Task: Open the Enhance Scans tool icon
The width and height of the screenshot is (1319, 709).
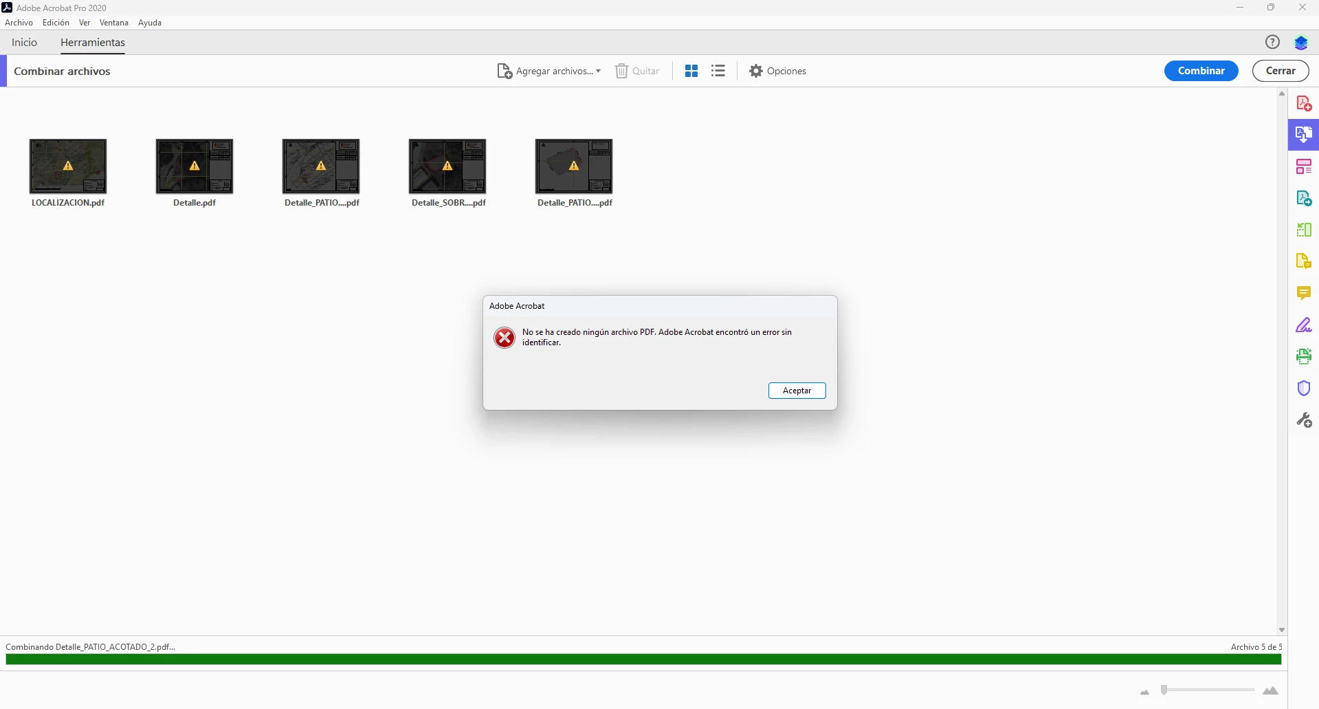Action: 1303,356
